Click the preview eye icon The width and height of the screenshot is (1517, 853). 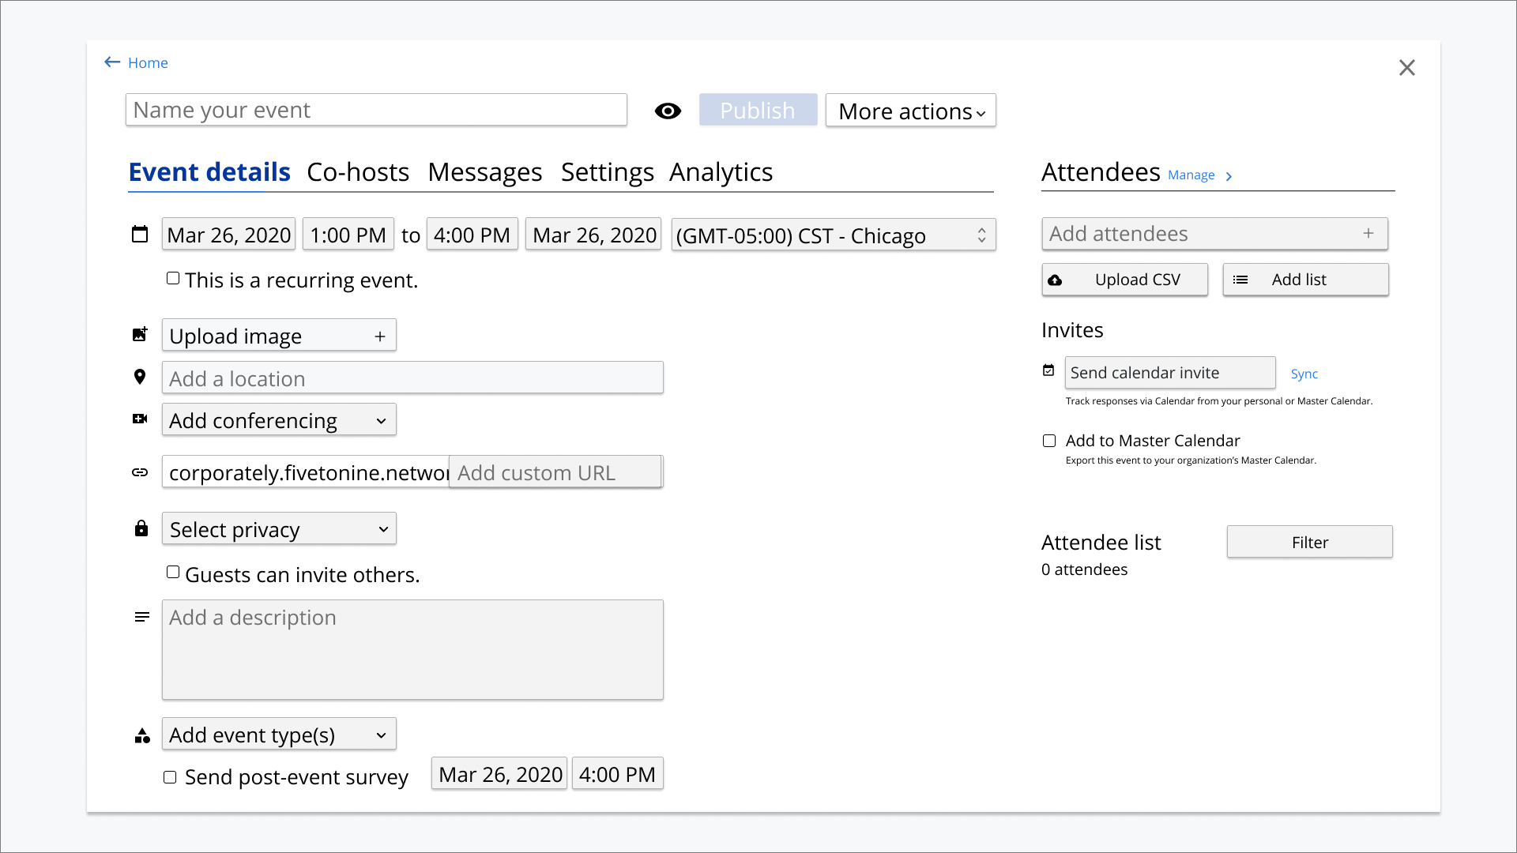(x=668, y=111)
